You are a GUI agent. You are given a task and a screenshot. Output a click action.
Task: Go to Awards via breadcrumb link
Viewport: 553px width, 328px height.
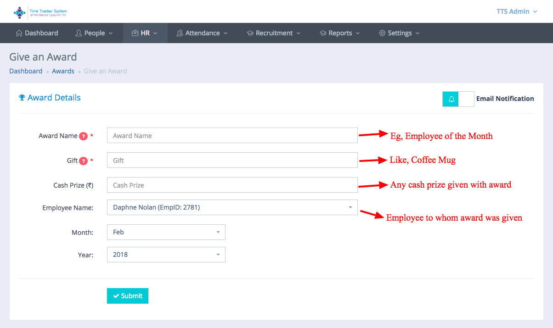coord(63,71)
